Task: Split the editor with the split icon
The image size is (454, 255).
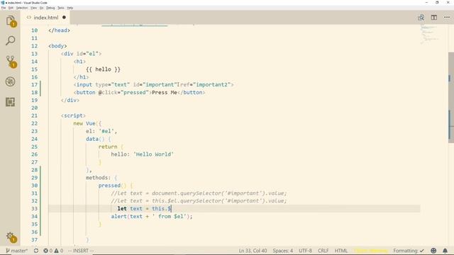Action: point(433,18)
